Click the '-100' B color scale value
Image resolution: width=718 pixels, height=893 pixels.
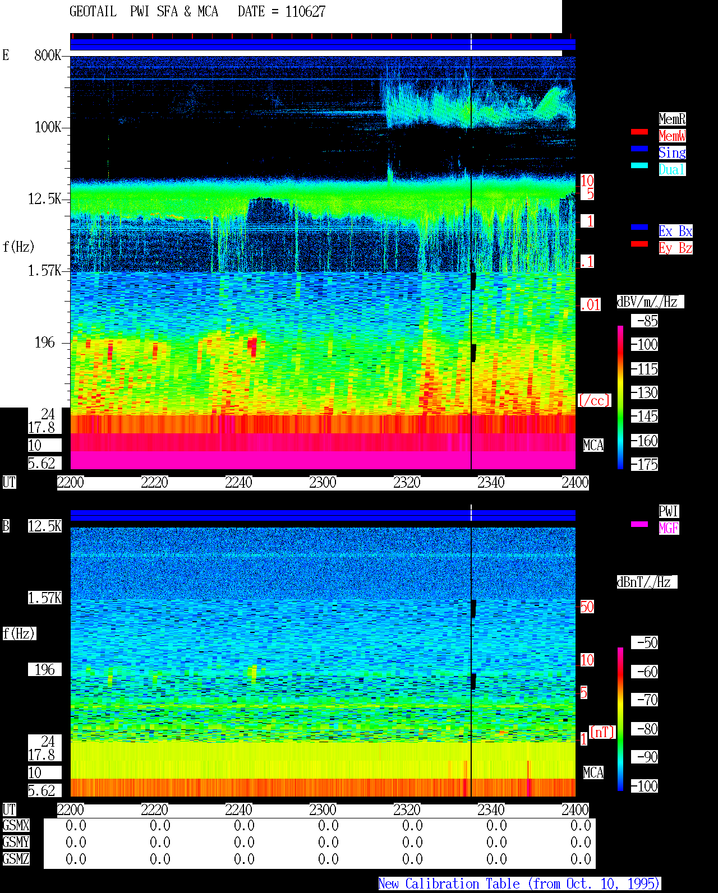(x=645, y=786)
